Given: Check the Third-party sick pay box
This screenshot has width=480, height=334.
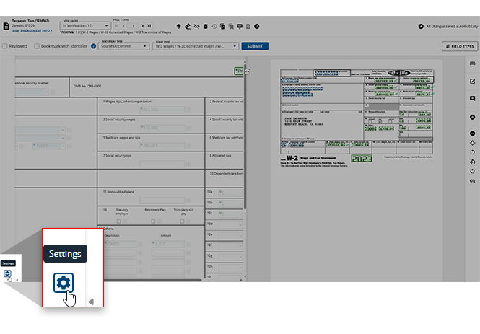Looking at the screenshot, I should tap(182, 221).
